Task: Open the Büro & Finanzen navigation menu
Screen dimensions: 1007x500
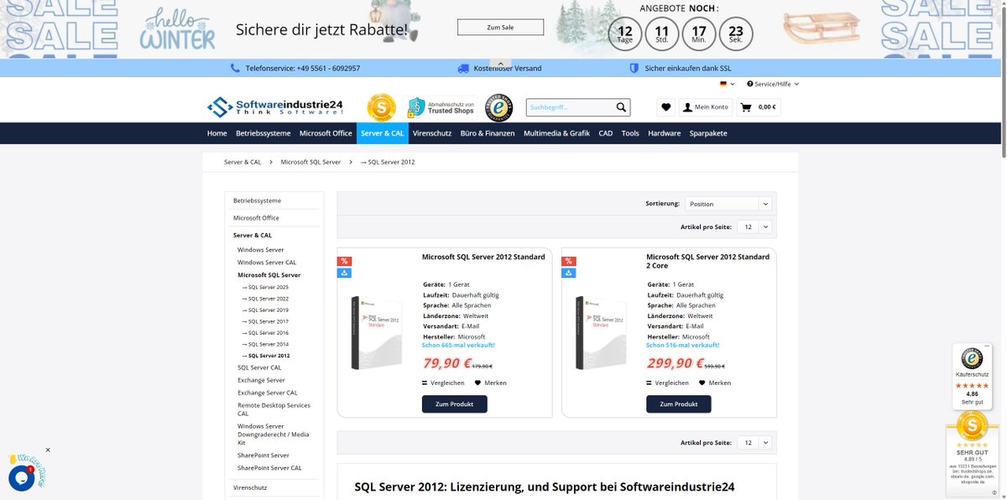Action: tap(488, 133)
